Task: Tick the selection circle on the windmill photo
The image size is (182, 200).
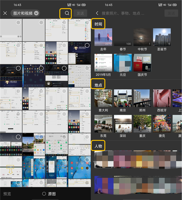Action: (41, 137)
